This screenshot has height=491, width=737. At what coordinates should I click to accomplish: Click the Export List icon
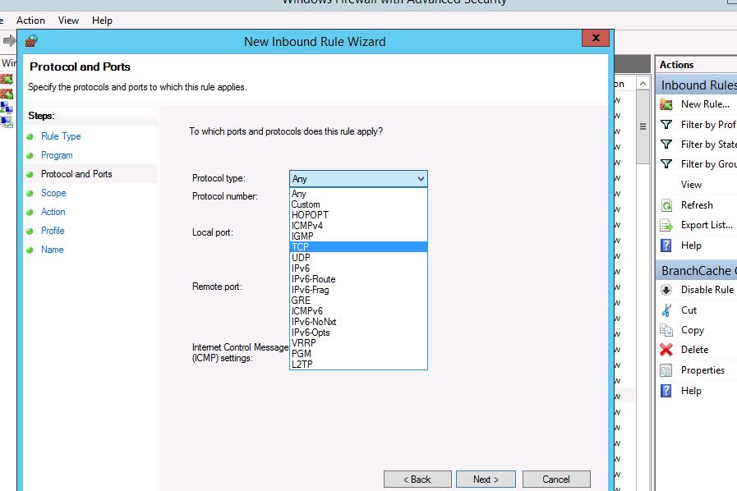pyautogui.click(x=666, y=225)
